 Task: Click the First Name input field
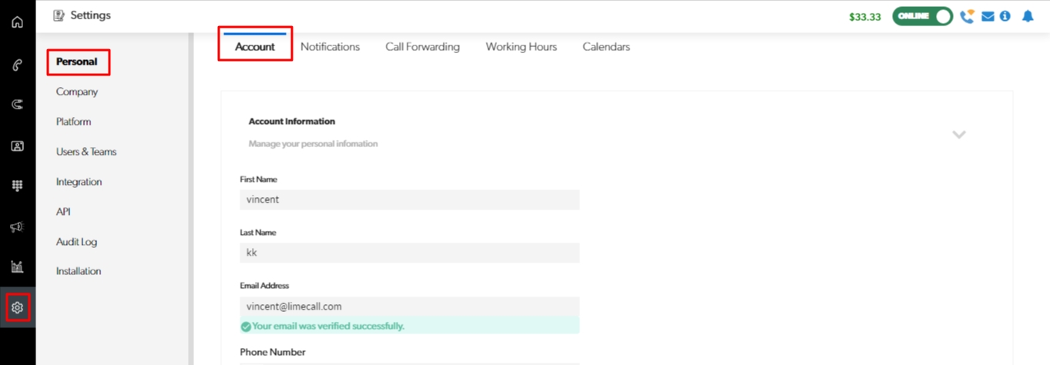(409, 199)
